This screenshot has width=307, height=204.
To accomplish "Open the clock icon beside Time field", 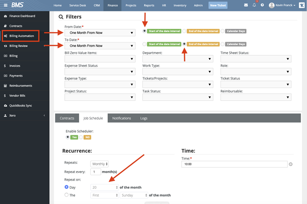I will point(291,164).
